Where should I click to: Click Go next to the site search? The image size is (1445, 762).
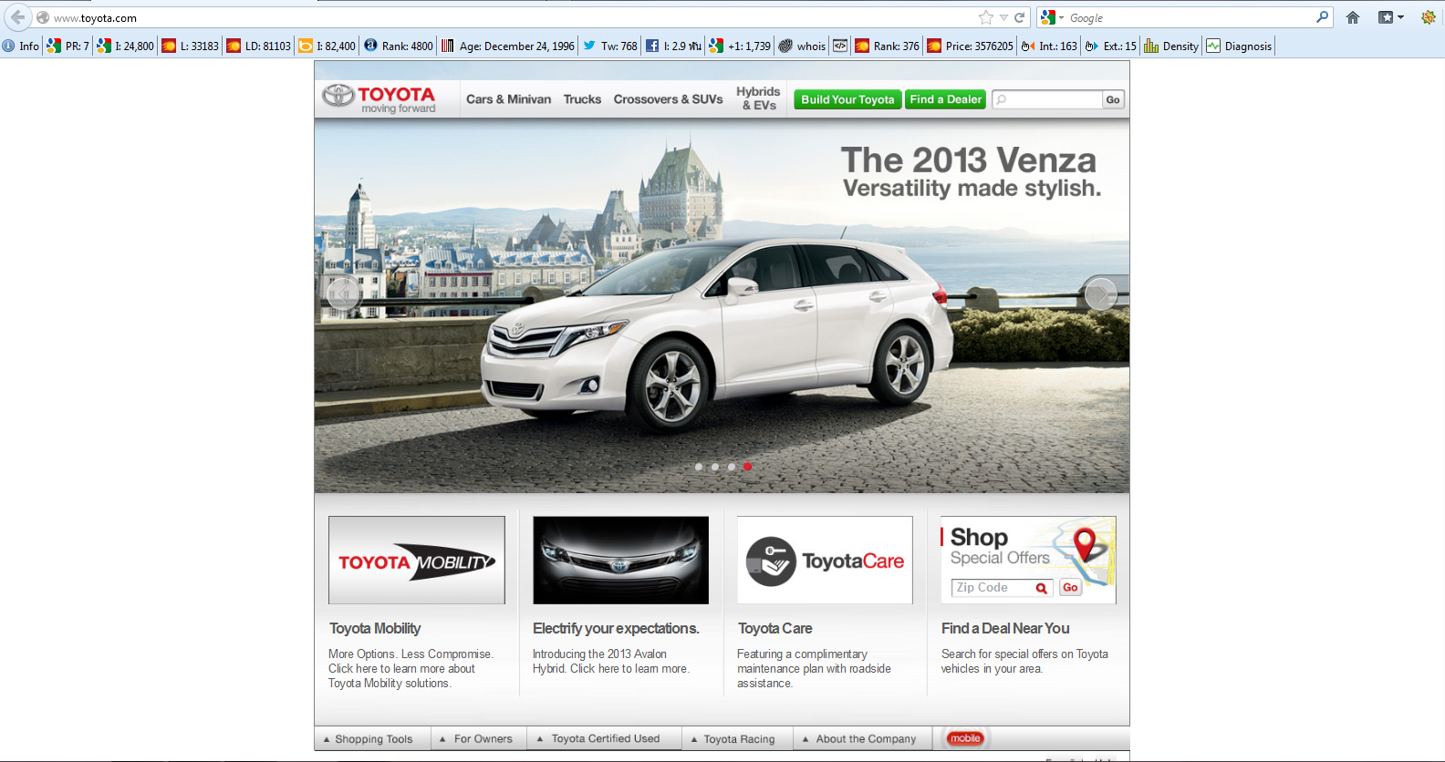pos(1113,99)
